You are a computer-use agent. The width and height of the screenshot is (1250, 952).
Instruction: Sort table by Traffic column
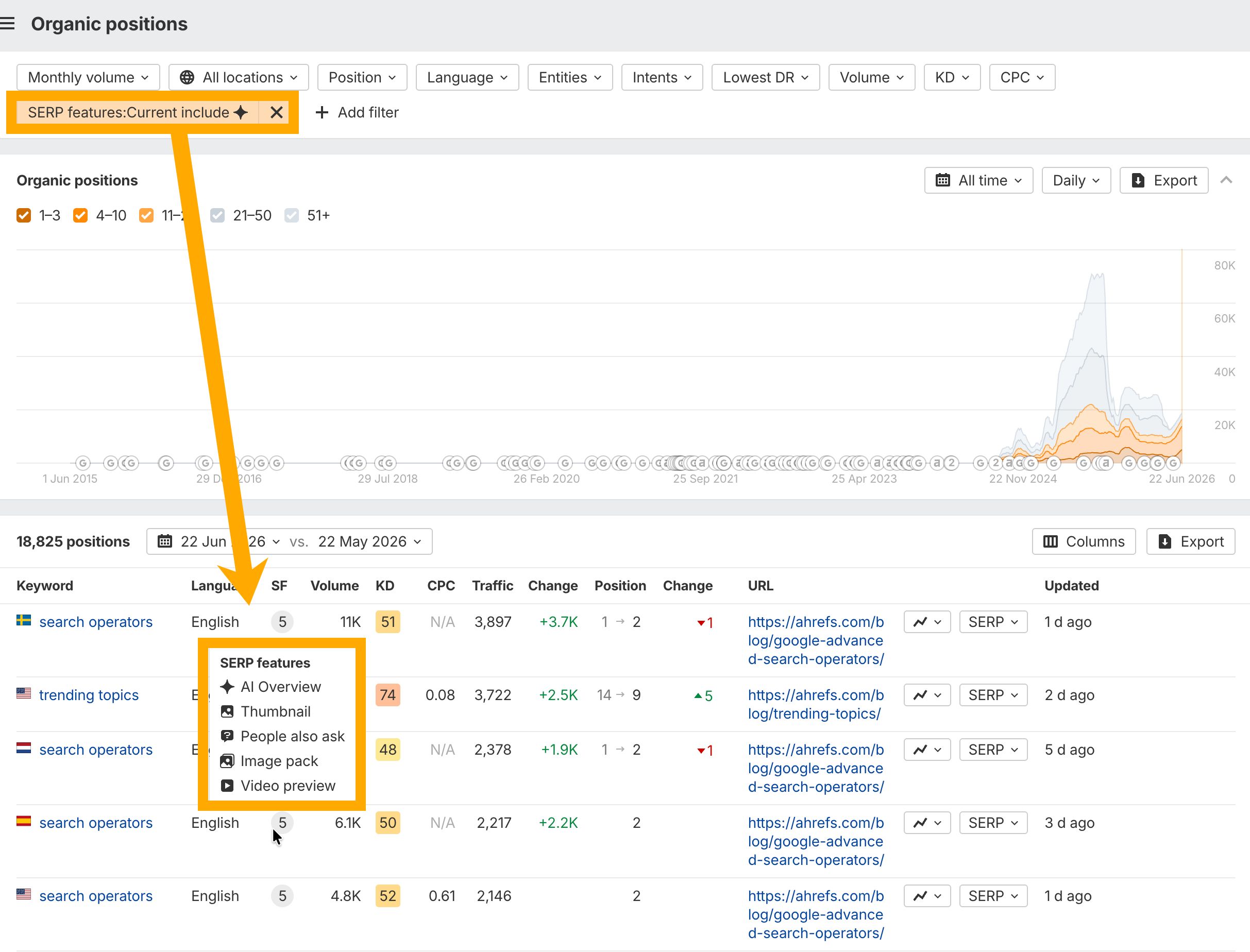coord(493,585)
